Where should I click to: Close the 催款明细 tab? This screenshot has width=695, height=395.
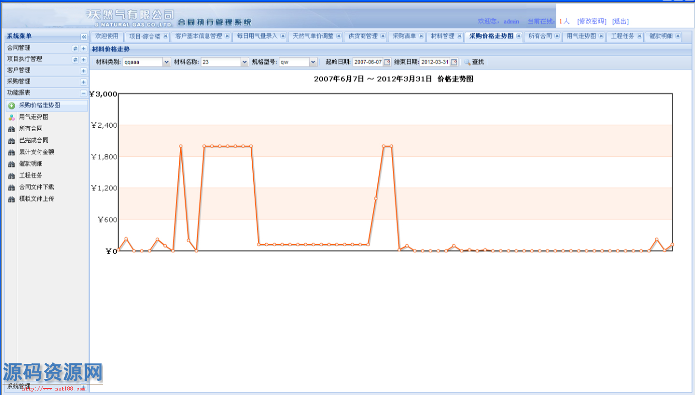coord(678,36)
